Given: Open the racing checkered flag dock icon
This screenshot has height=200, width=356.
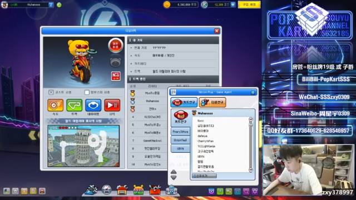Looking at the screenshot, I should click(91, 190).
